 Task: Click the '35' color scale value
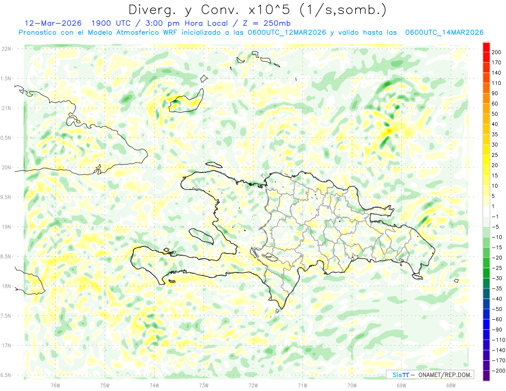(x=495, y=135)
